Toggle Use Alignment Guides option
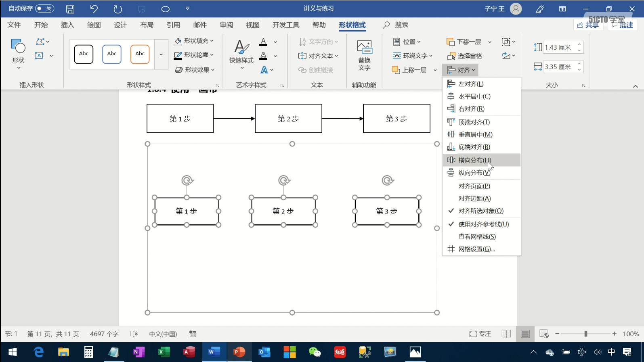644x362 pixels. click(x=482, y=224)
